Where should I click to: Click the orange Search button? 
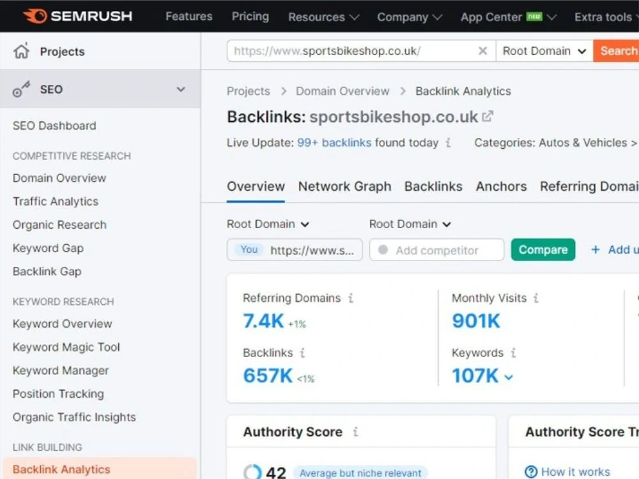(616, 51)
